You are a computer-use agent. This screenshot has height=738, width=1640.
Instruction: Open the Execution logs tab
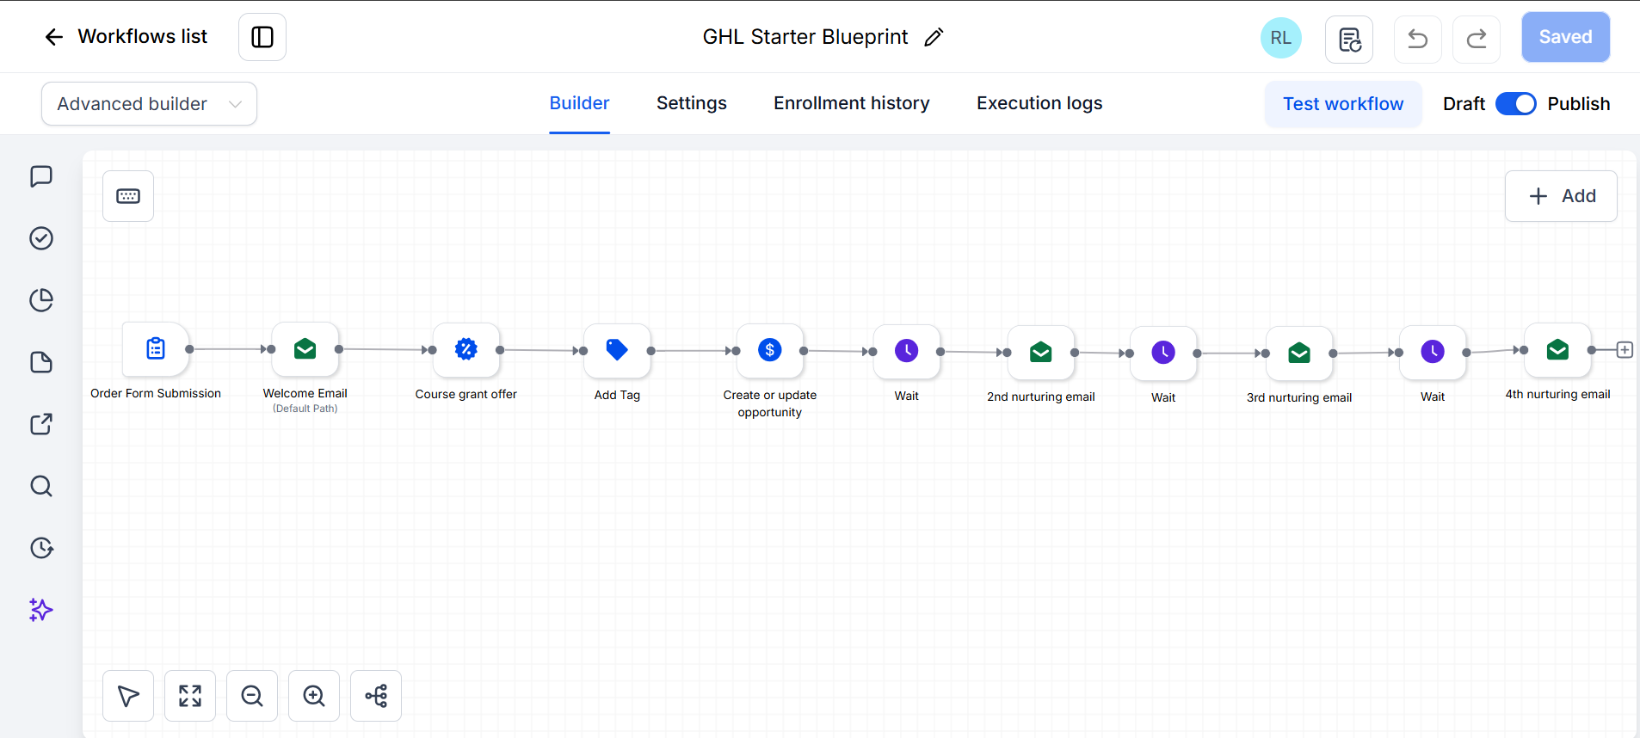pyautogui.click(x=1039, y=103)
